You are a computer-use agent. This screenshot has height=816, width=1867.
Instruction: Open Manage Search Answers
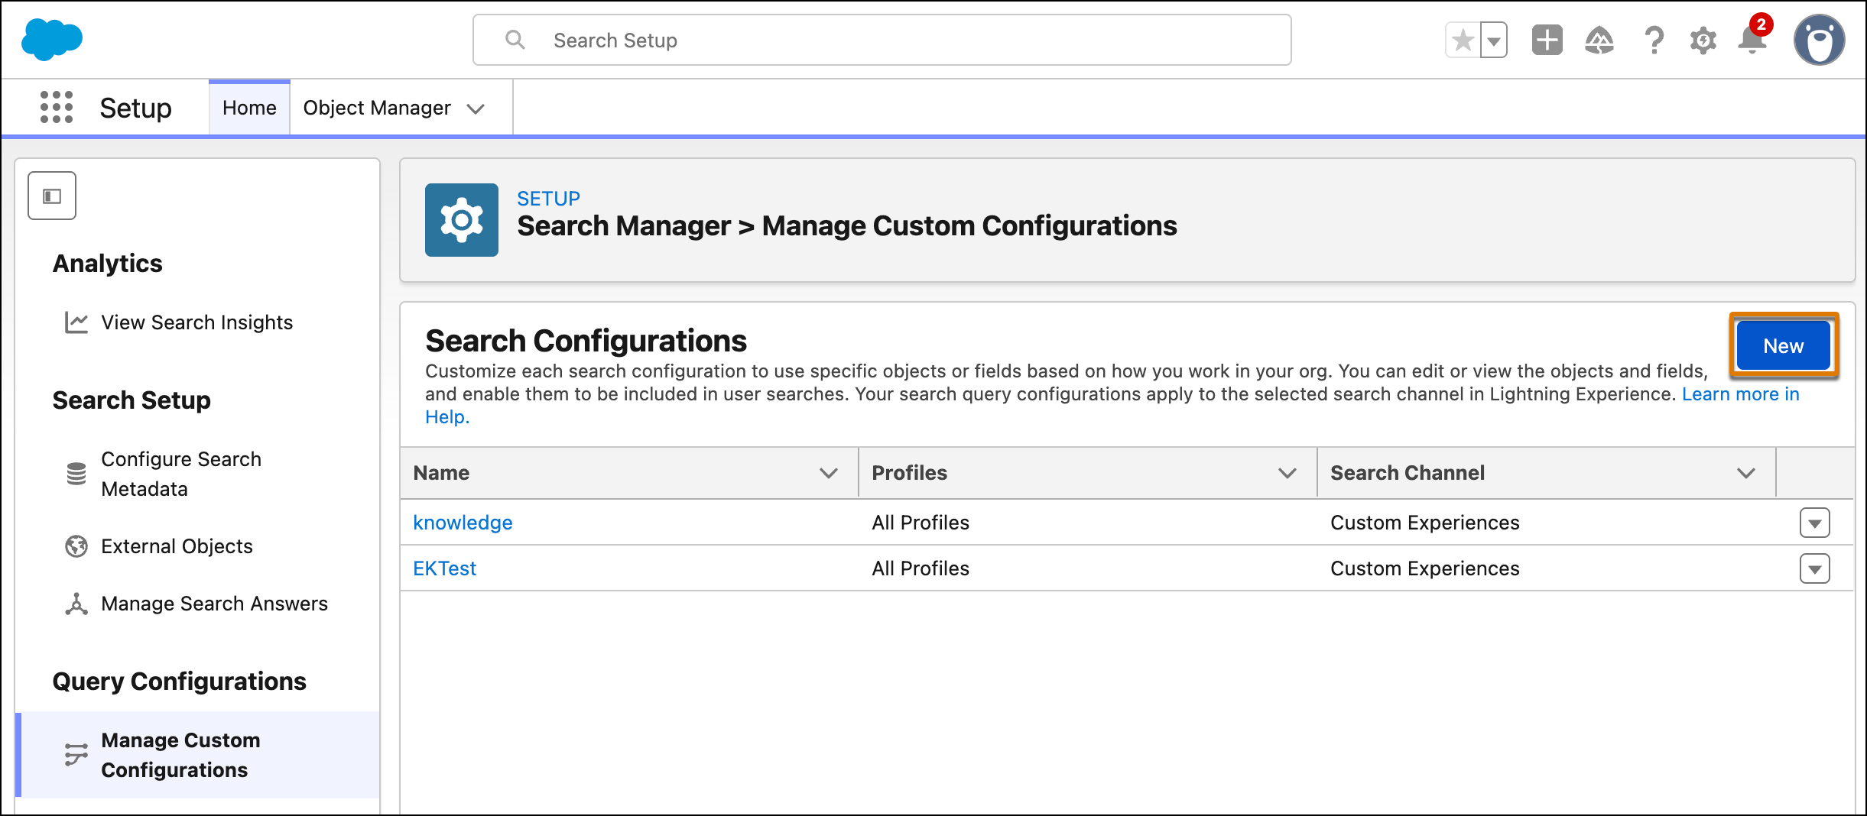pos(214,604)
